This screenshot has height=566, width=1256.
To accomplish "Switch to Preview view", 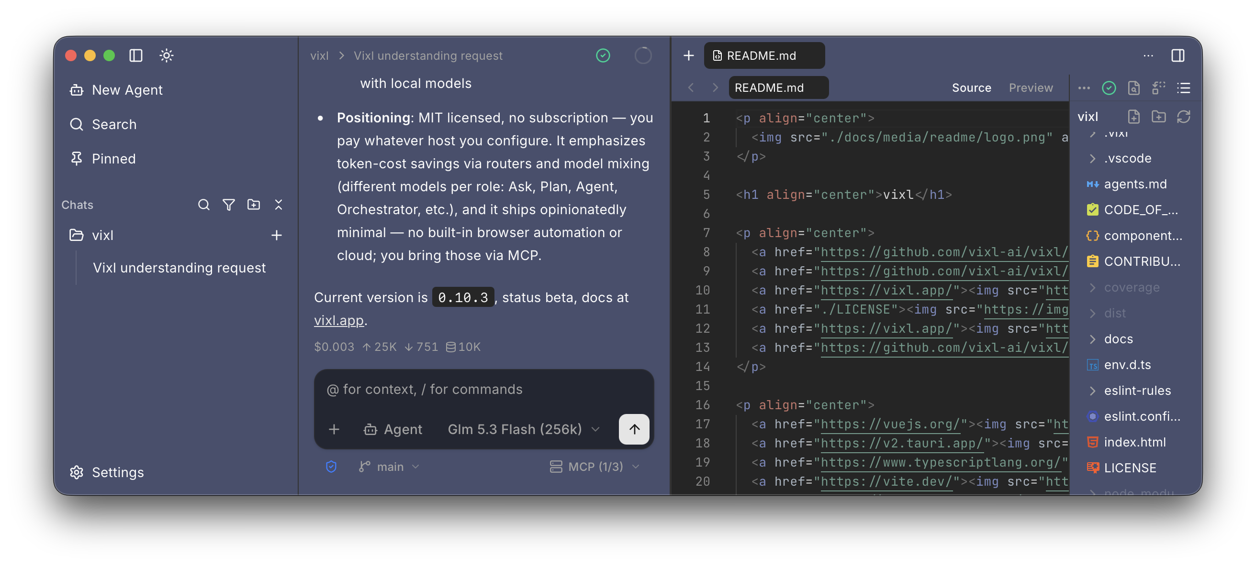I will click(x=1030, y=87).
